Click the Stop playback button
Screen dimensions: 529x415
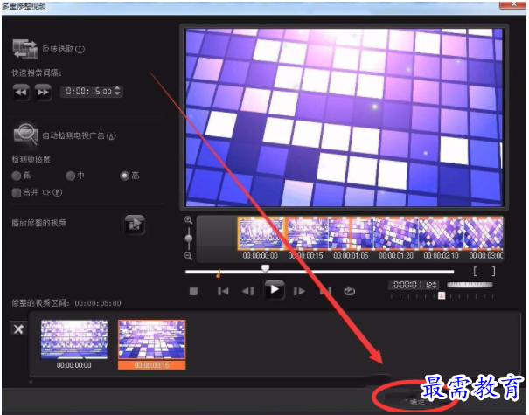click(x=193, y=291)
